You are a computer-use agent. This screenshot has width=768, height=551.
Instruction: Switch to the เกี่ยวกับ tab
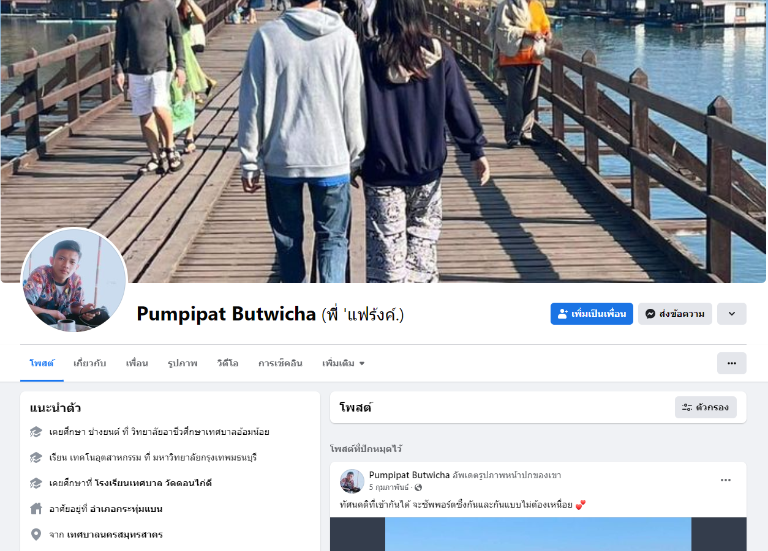click(89, 363)
